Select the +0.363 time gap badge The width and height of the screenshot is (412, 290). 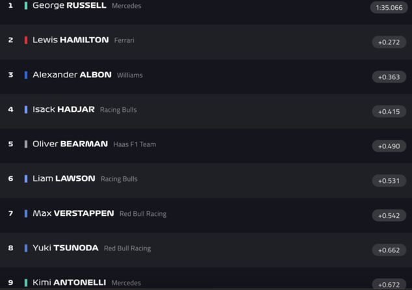click(389, 77)
